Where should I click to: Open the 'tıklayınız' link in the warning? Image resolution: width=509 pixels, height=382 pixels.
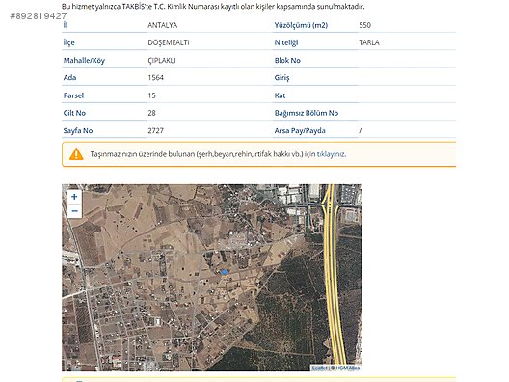[331, 154]
